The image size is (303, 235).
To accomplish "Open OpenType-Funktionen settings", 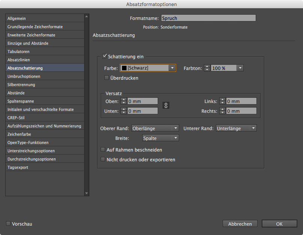I will pyautogui.click(x=45, y=143).
